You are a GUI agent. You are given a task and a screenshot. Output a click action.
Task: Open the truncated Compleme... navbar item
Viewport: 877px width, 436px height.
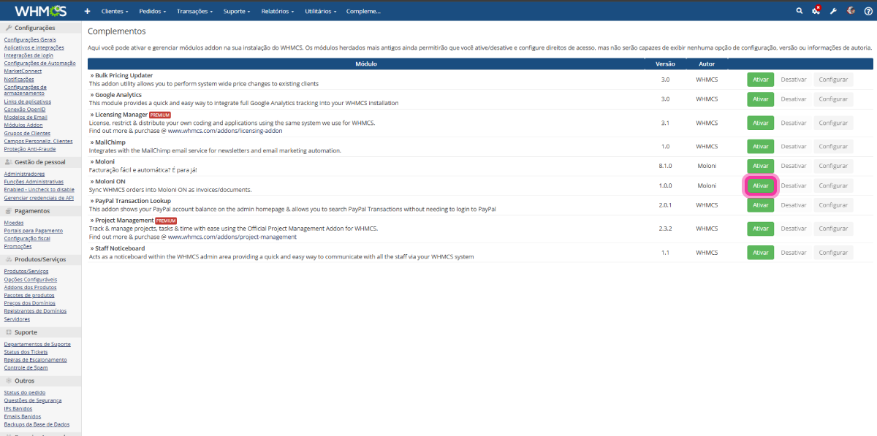(x=363, y=12)
